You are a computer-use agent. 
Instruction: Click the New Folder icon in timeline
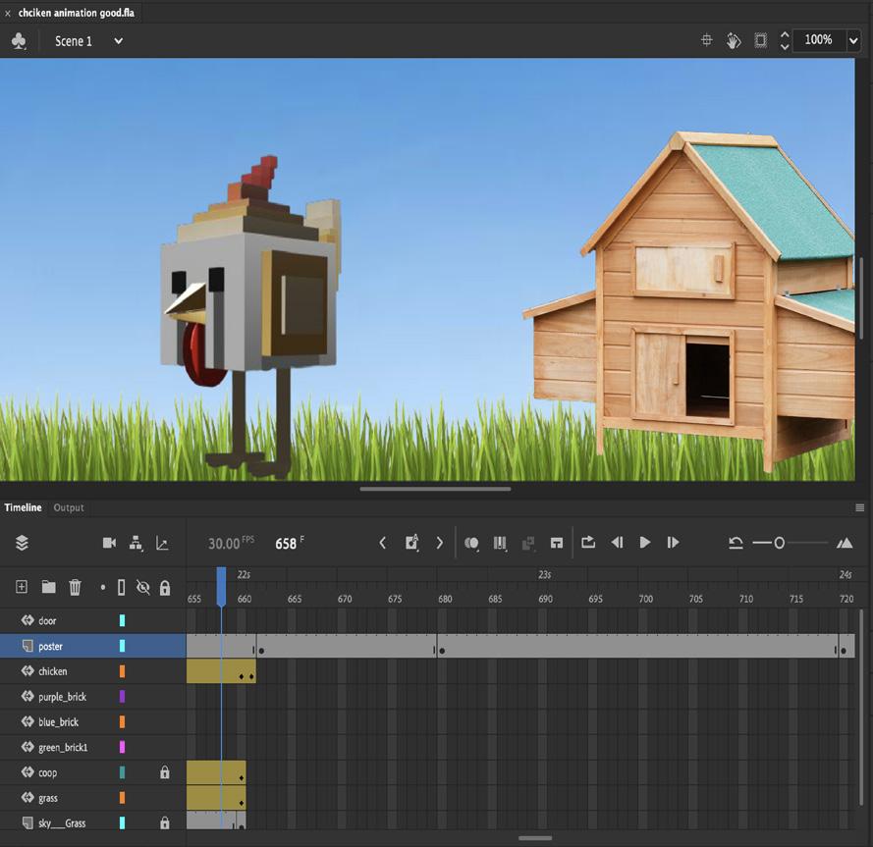pos(48,587)
